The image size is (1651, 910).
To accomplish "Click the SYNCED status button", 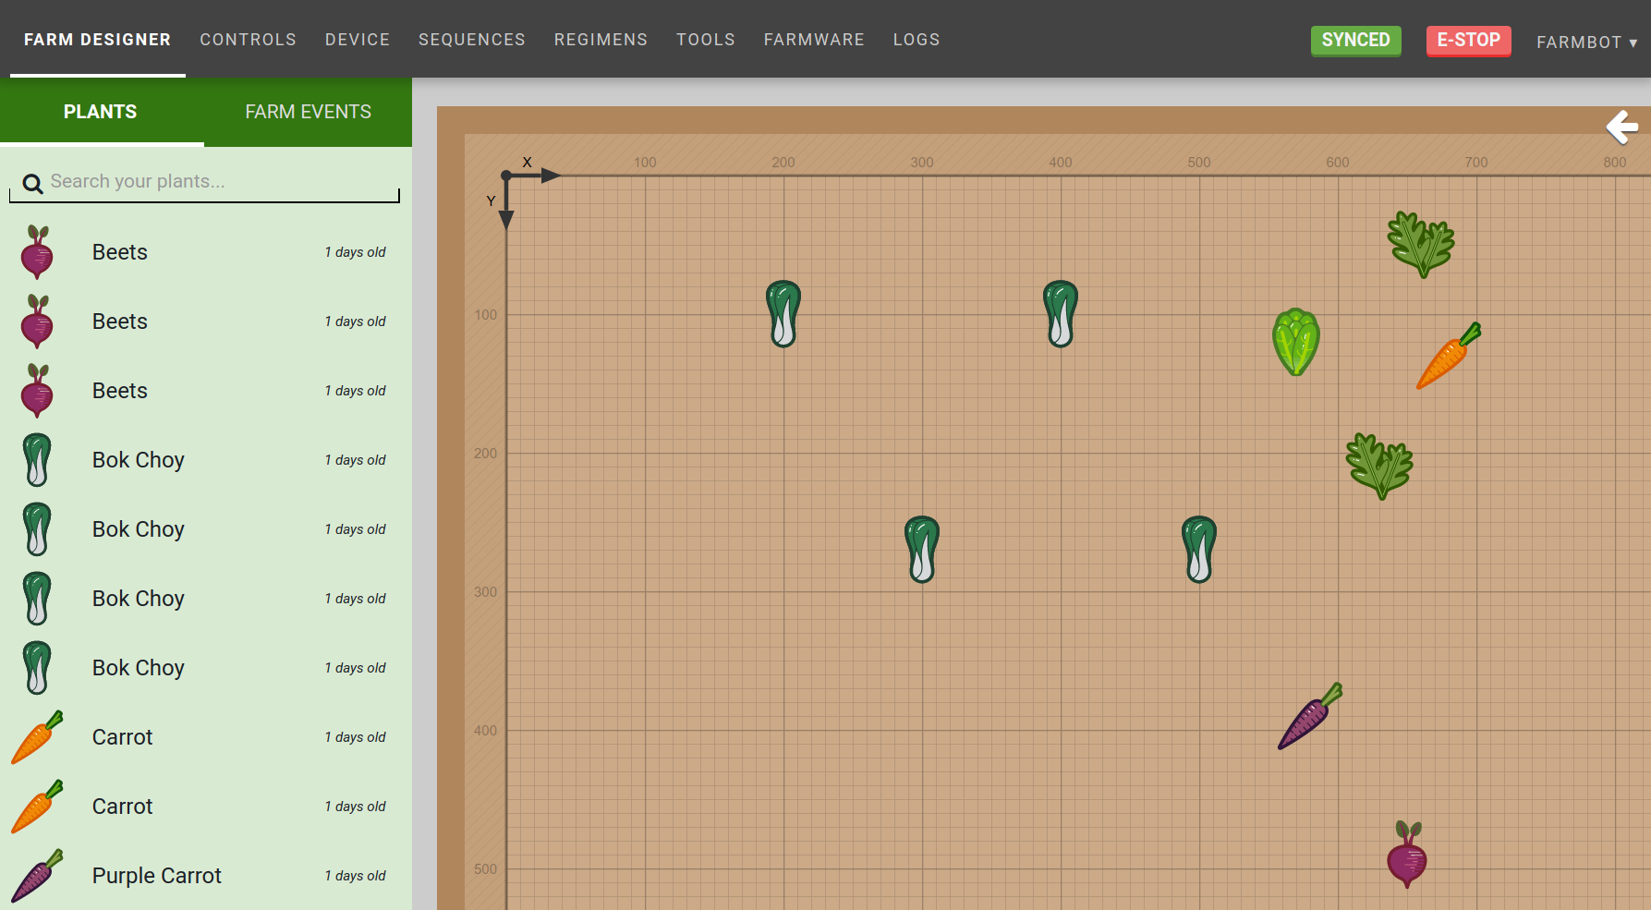I will point(1355,41).
